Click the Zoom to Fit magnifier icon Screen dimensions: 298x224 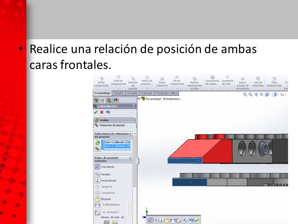(245, 95)
